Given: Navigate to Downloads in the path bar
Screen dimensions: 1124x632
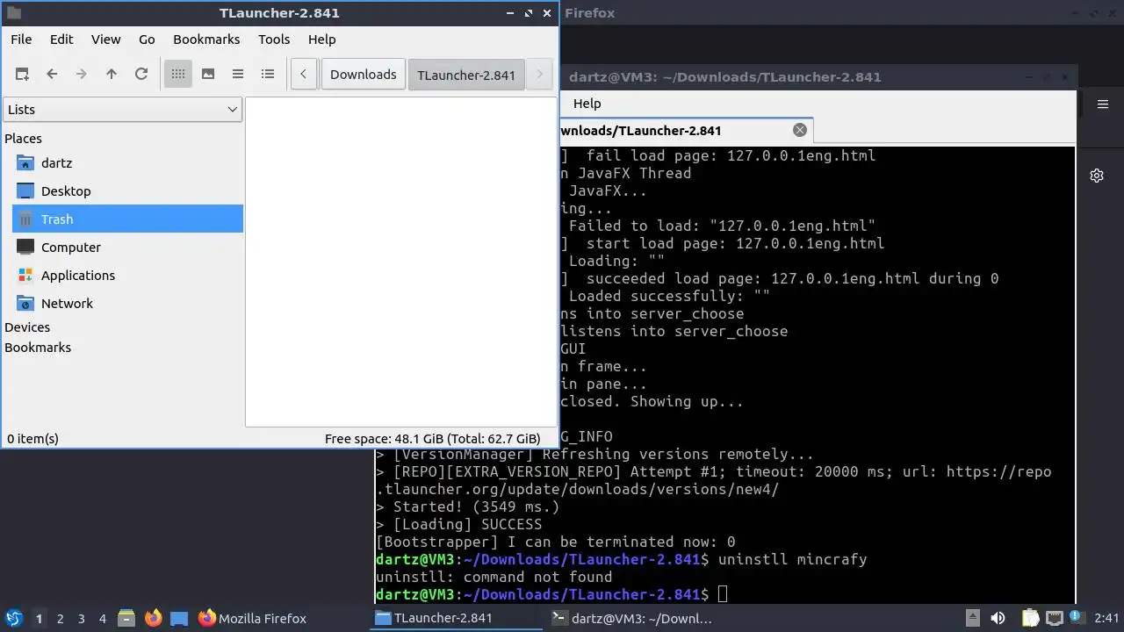Looking at the screenshot, I should (364, 75).
